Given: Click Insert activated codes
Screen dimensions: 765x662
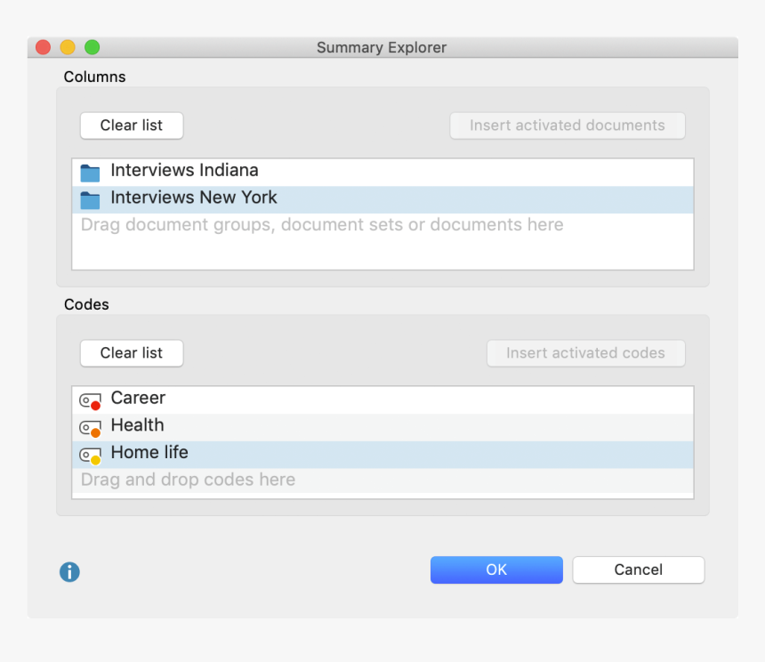Looking at the screenshot, I should click(x=585, y=353).
